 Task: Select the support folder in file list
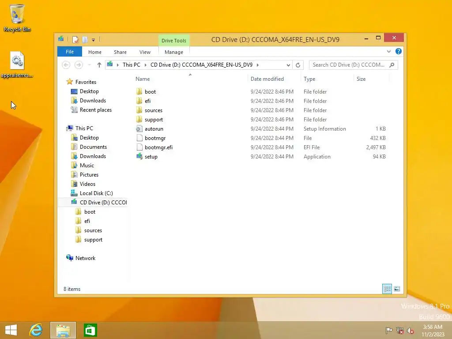154,119
